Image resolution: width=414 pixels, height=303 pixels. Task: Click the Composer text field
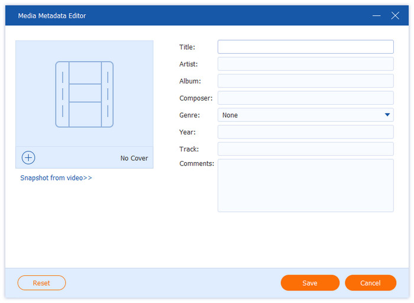(305, 98)
